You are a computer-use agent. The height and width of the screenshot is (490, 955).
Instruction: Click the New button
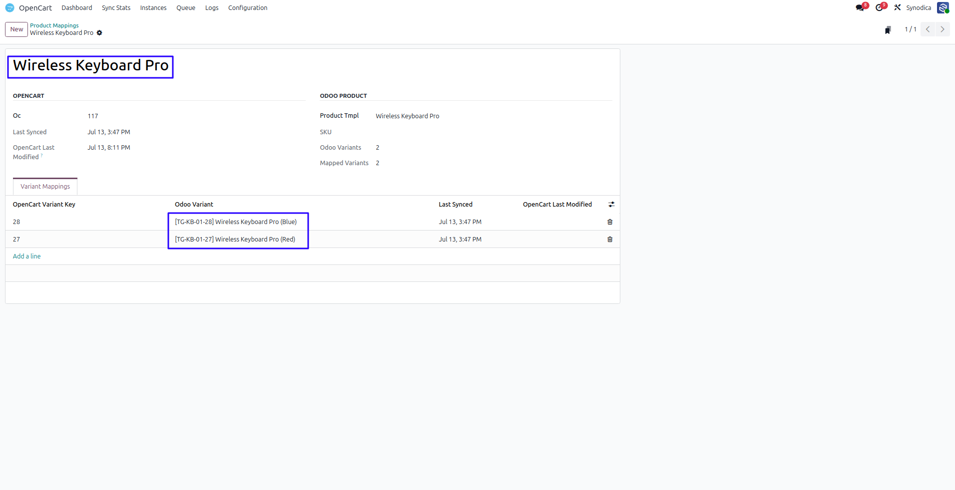click(x=16, y=29)
